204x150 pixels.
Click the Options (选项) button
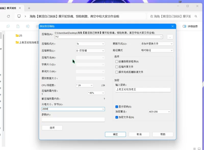52,128
